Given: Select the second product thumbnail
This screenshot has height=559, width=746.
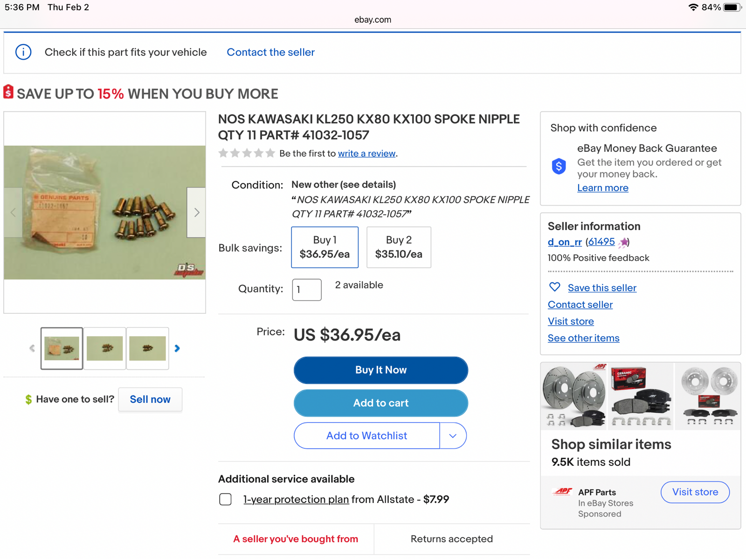Looking at the screenshot, I should coord(105,348).
